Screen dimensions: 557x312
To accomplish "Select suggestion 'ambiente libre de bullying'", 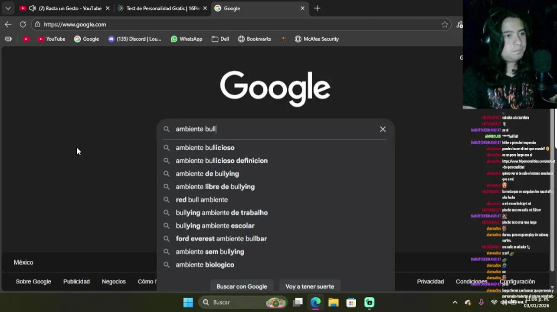I will point(275,187).
